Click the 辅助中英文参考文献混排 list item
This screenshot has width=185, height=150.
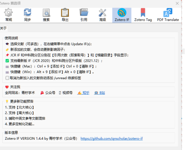pyautogui.click(x=25, y=119)
